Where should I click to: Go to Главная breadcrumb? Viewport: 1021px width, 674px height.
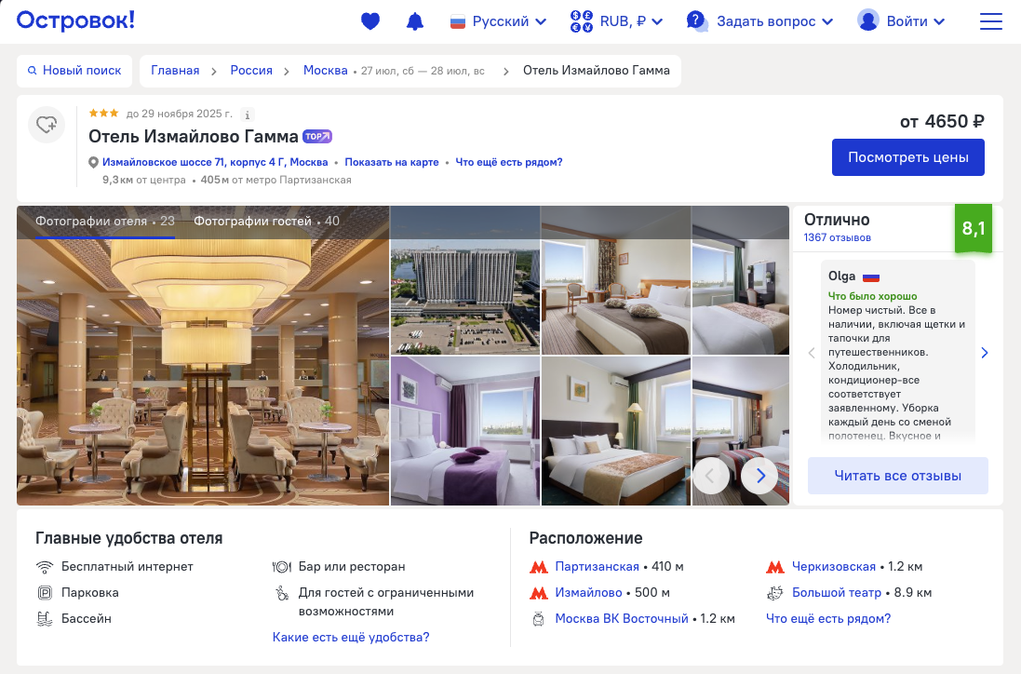pos(175,71)
